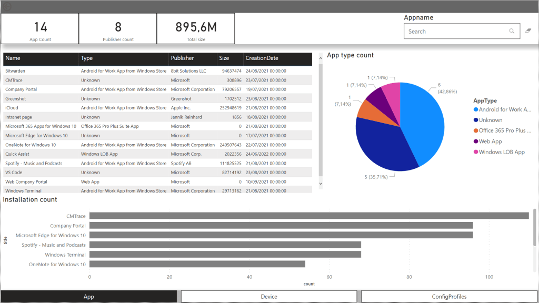Select the Web App legend item

click(490, 142)
